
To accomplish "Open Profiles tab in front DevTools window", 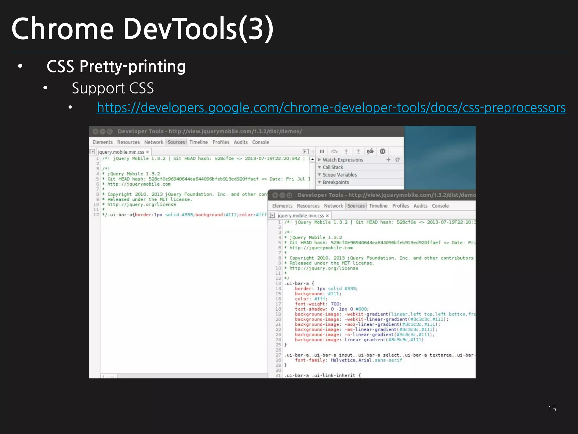I will 400,206.
